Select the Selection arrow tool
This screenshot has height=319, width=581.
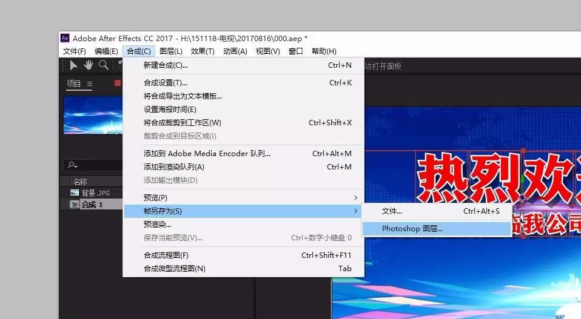click(x=73, y=65)
